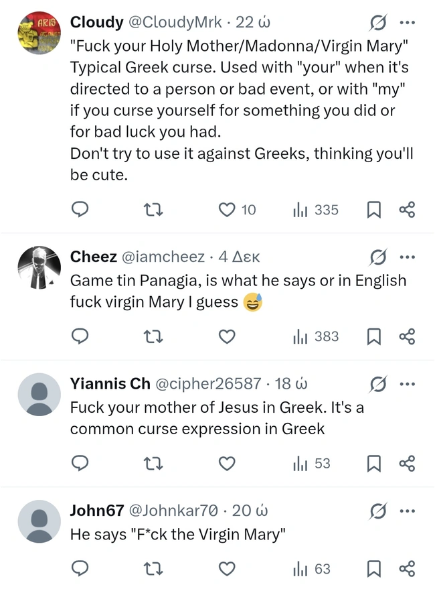The height and width of the screenshot is (589, 435).
Task: Bookmark Cloudy's tweet
Action: [374, 210]
